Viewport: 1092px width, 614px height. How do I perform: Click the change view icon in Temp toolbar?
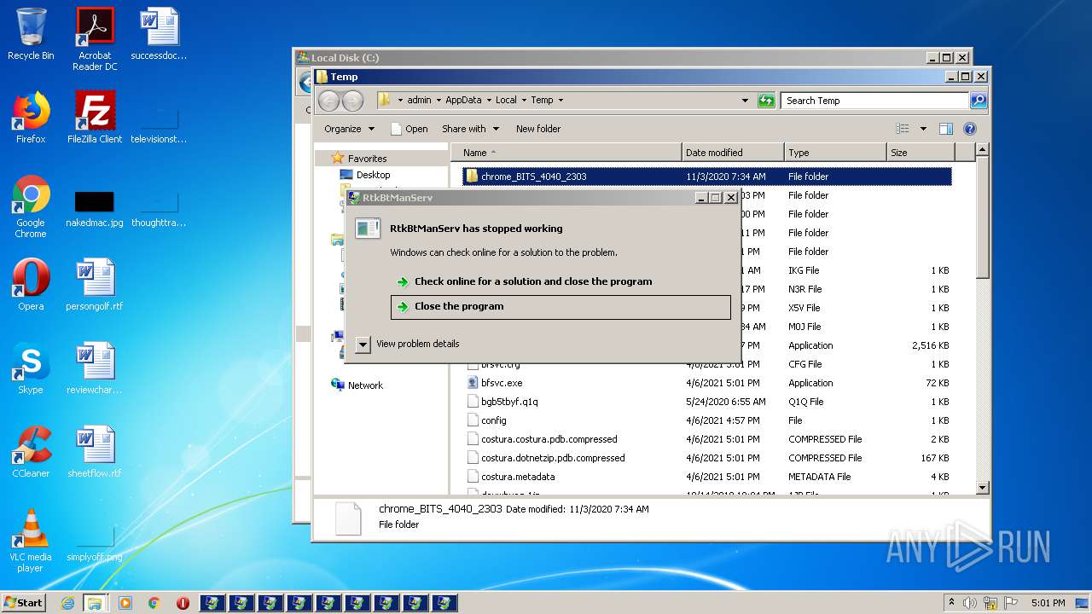click(x=903, y=129)
